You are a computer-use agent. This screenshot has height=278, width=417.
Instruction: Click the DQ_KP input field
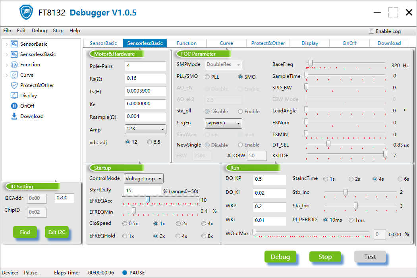[270, 179]
